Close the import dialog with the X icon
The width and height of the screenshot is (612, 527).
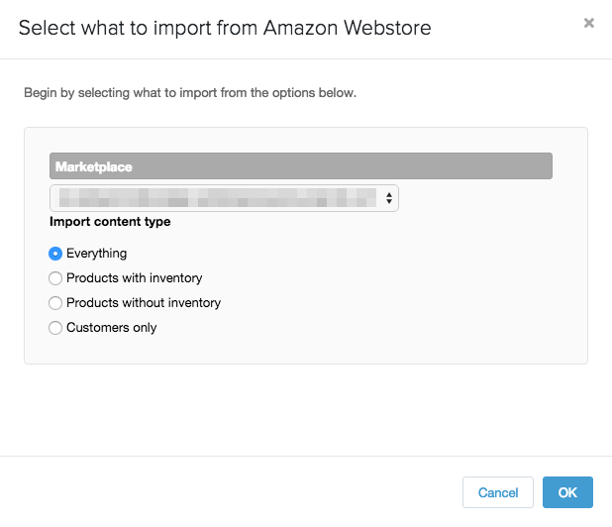click(588, 23)
